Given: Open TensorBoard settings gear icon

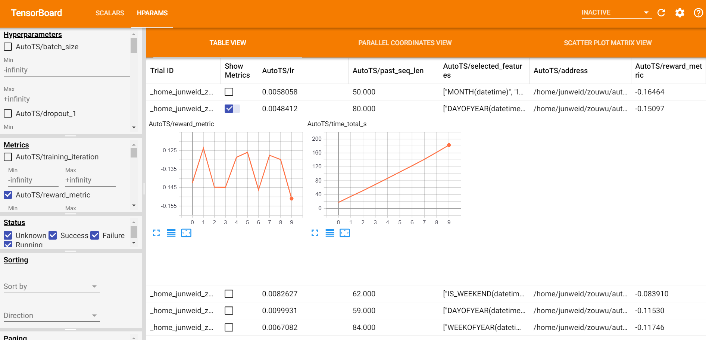Looking at the screenshot, I should pos(680,13).
